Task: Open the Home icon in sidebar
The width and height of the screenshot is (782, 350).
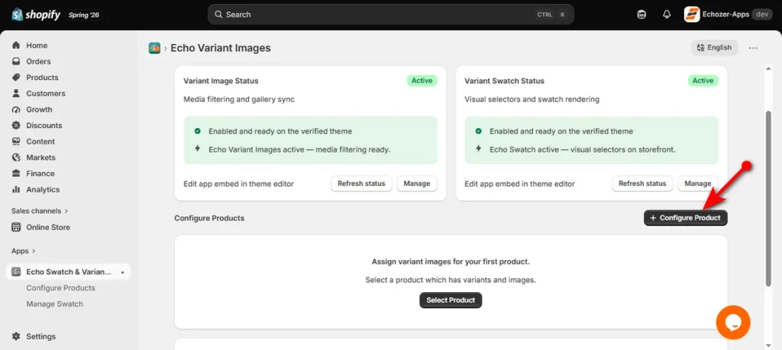Action: click(x=17, y=45)
